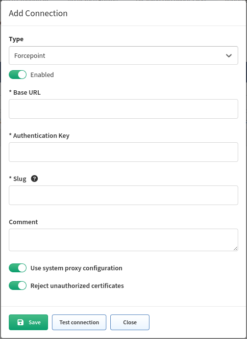Grab the Comment box resize handle
The image size is (247, 339).
236,249
